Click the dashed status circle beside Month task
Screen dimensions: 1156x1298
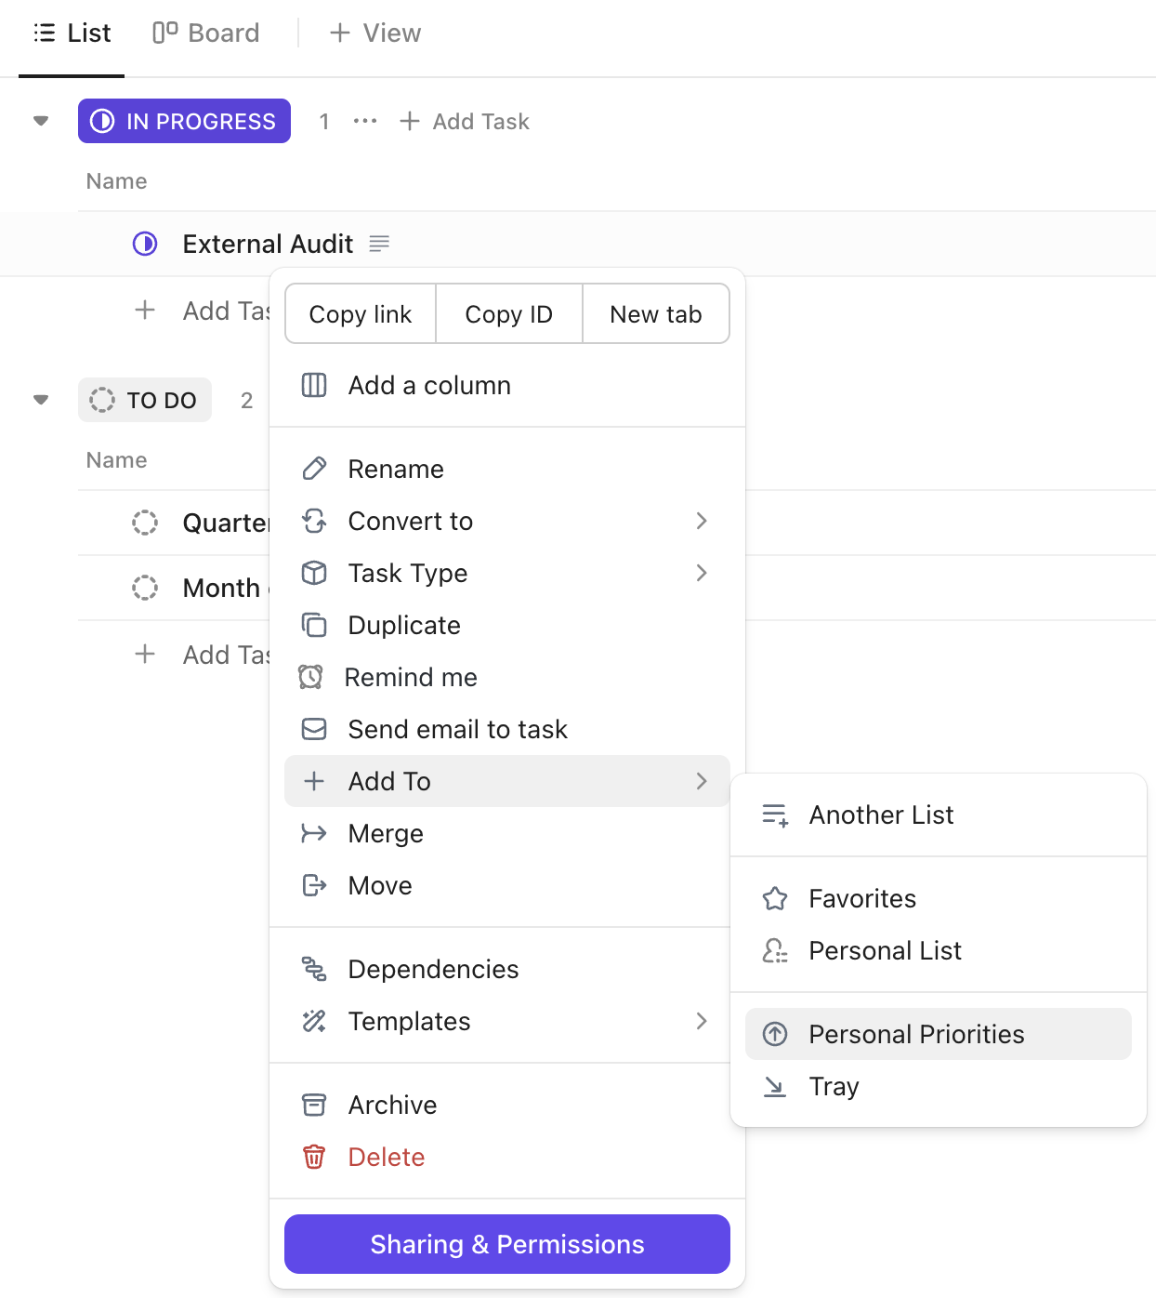click(x=145, y=588)
